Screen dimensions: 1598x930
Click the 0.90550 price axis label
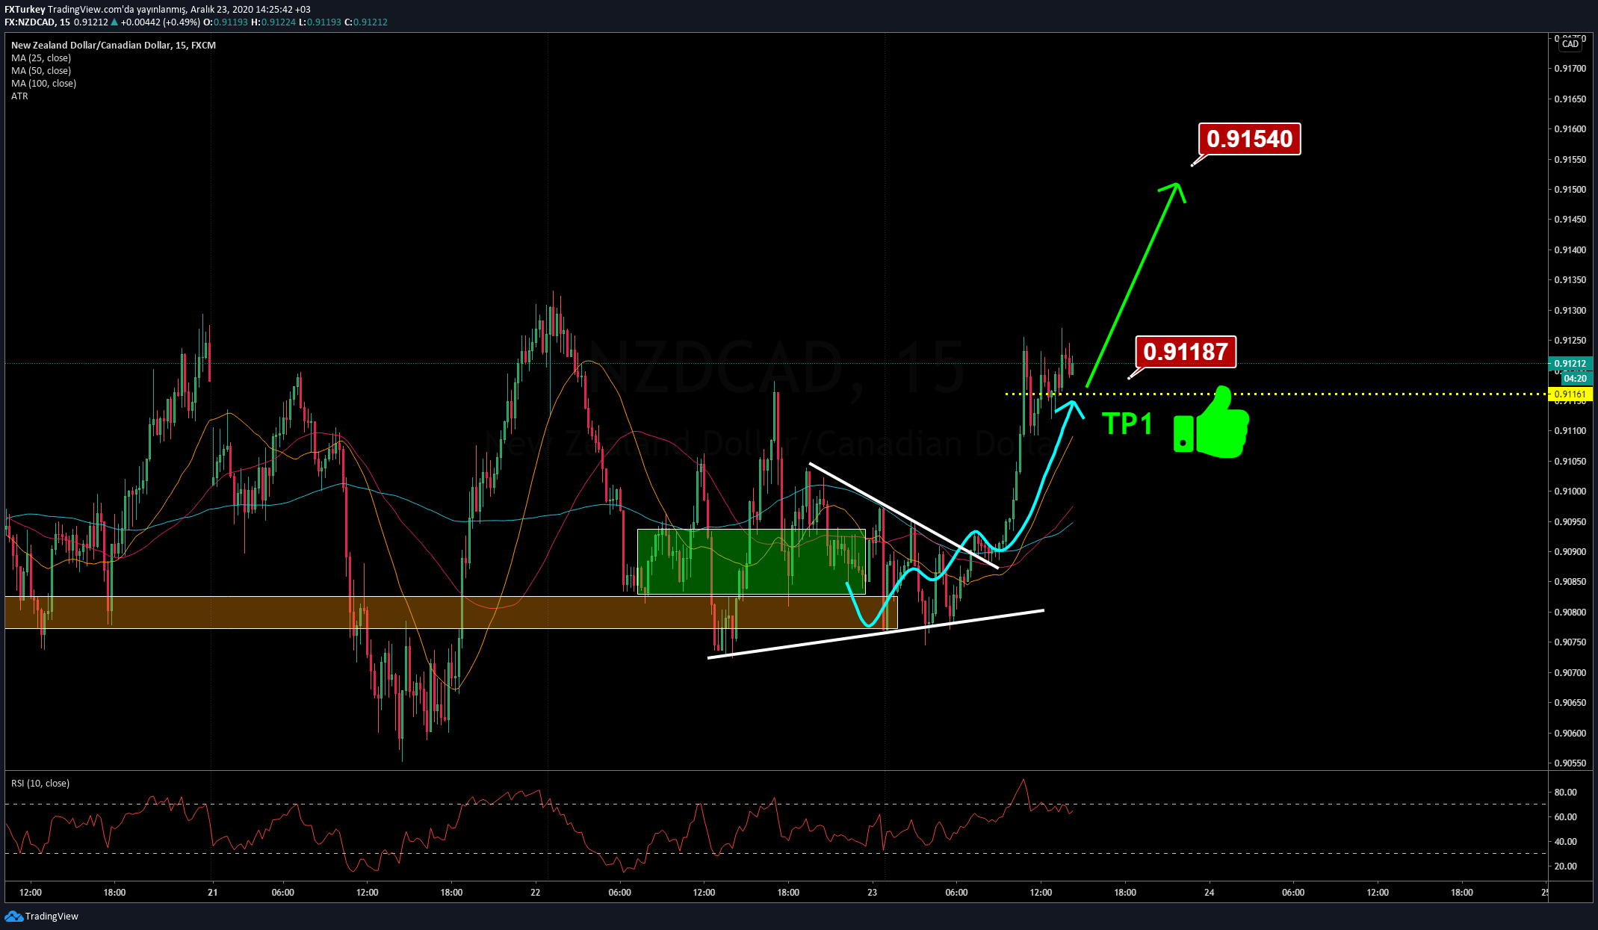pyautogui.click(x=1570, y=763)
